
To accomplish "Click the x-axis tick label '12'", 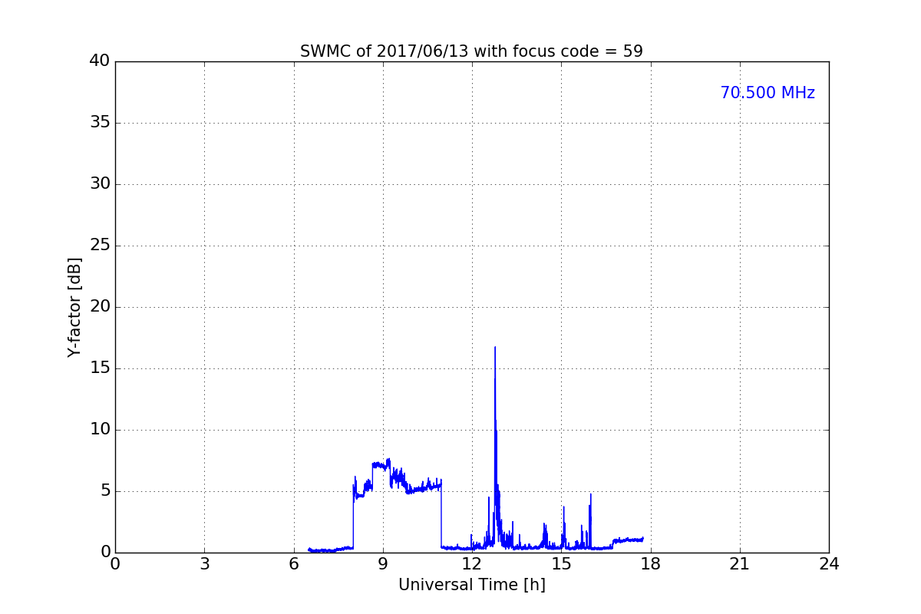I will (472, 564).
